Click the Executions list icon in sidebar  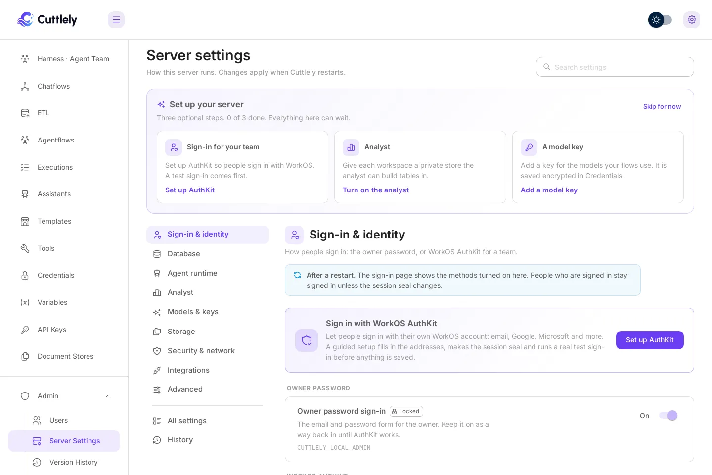(25, 167)
